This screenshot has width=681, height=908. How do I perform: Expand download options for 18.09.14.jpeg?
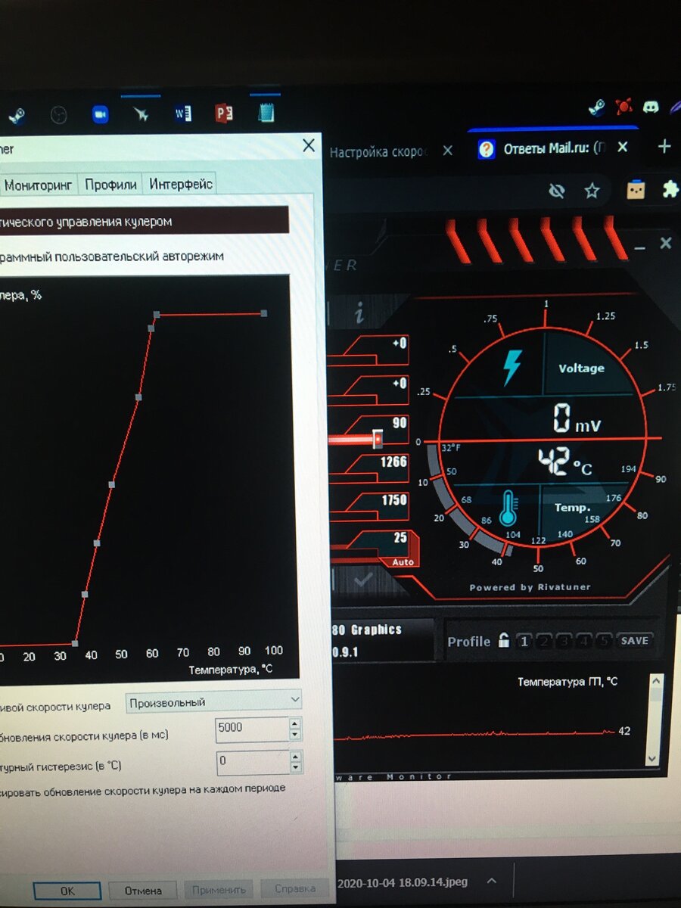[492, 882]
